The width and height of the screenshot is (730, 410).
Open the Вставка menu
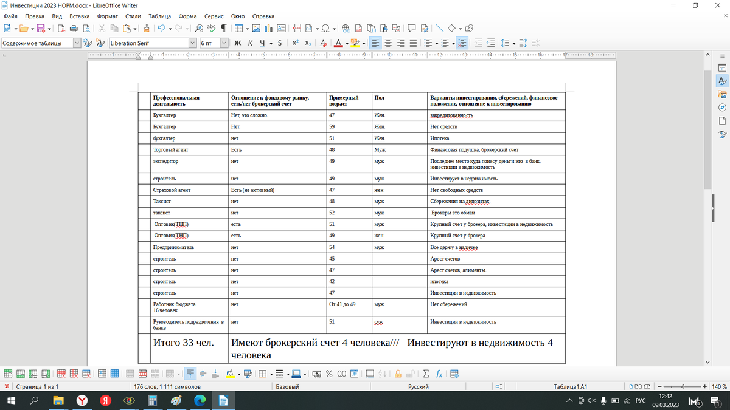(80, 16)
